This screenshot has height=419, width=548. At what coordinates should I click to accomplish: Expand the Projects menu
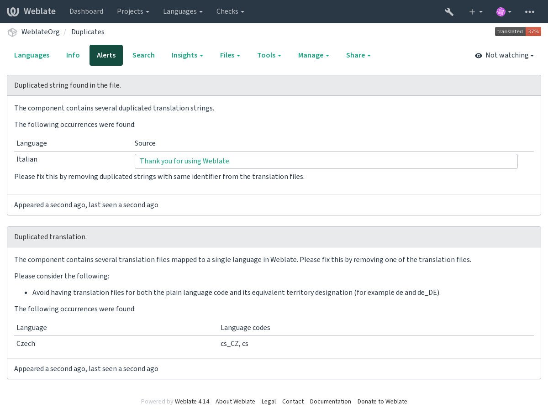(x=133, y=11)
